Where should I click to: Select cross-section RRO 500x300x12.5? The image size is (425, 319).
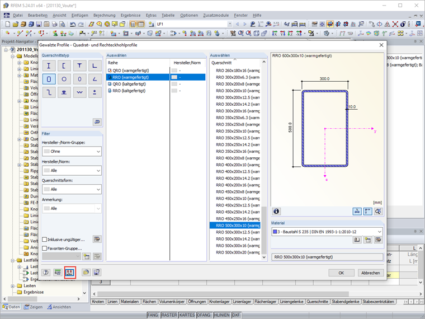coord(235,232)
